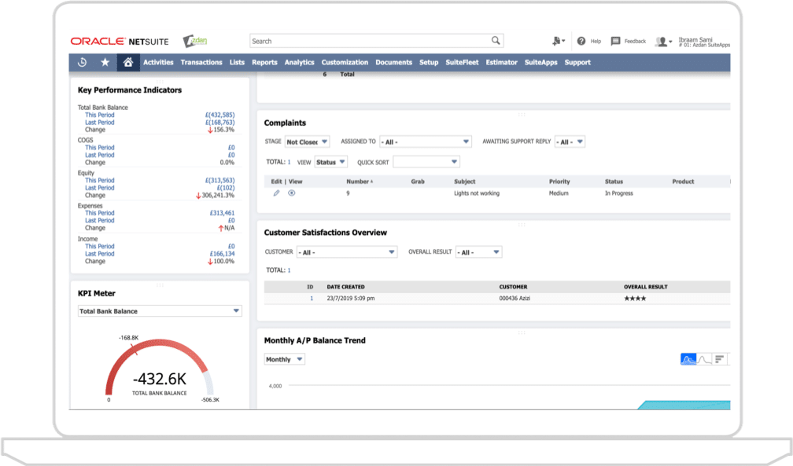Open the Activities menu
Viewport: 793px width, 466px height.
pos(158,62)
